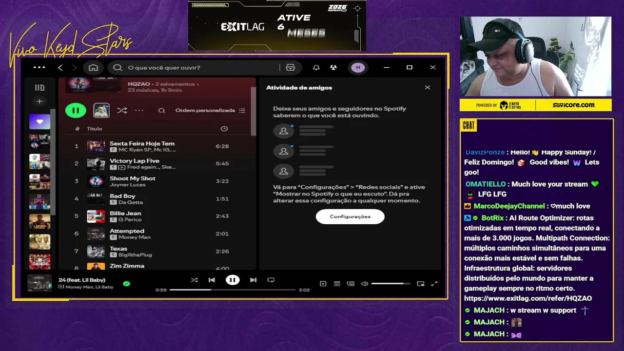Click chat username 'OMATIELLO'
The width and height of the screenshot is (624, 351).
click(x=486, y=184)
